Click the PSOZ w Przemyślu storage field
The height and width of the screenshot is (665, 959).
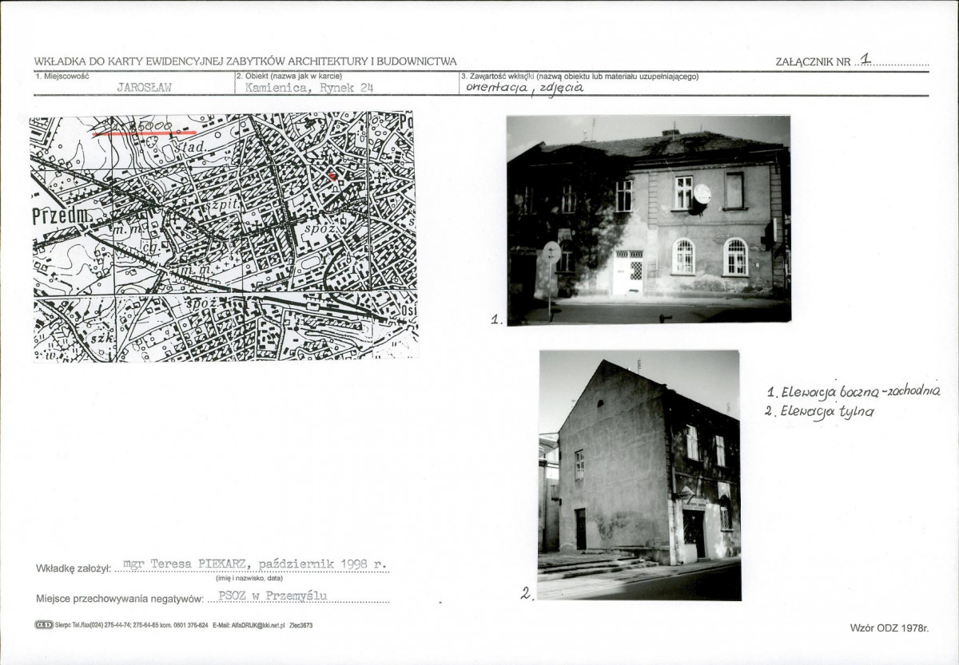pyautogui.click(x=273, y=596)
